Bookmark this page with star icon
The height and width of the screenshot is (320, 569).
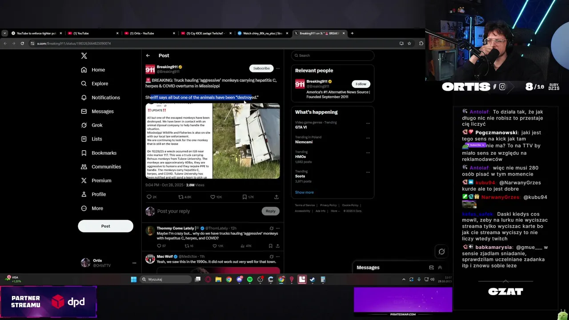coord(409,44)
